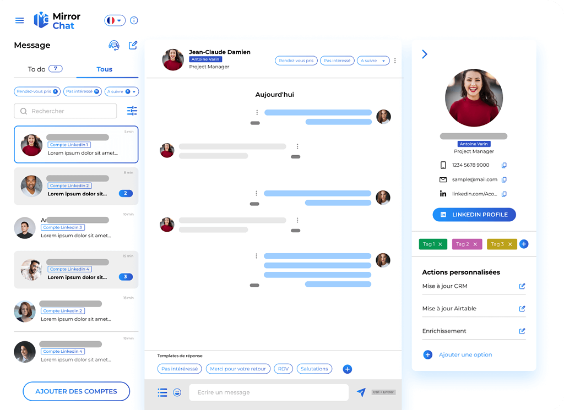Open the LINKEDIN PROFILE button

click(474, 215)
